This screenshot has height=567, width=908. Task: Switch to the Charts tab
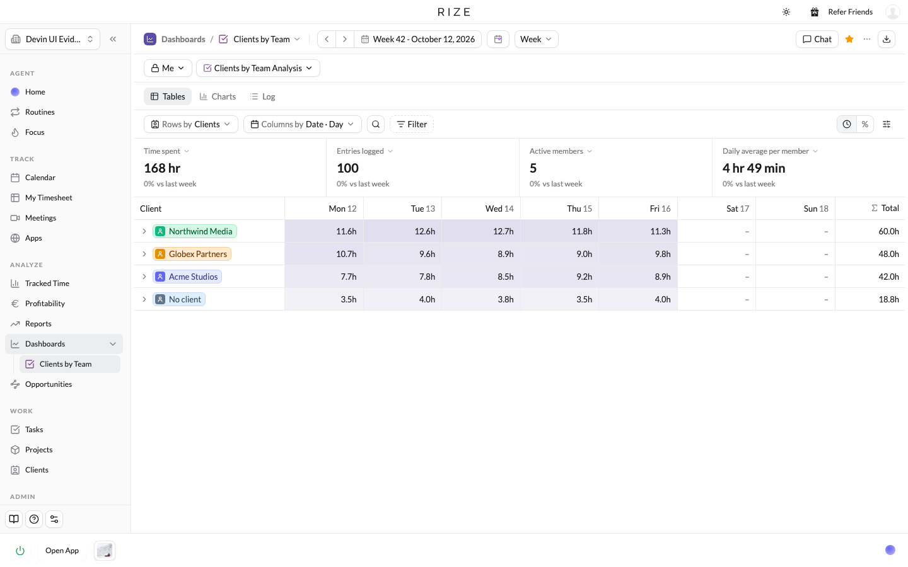point(218,96)
